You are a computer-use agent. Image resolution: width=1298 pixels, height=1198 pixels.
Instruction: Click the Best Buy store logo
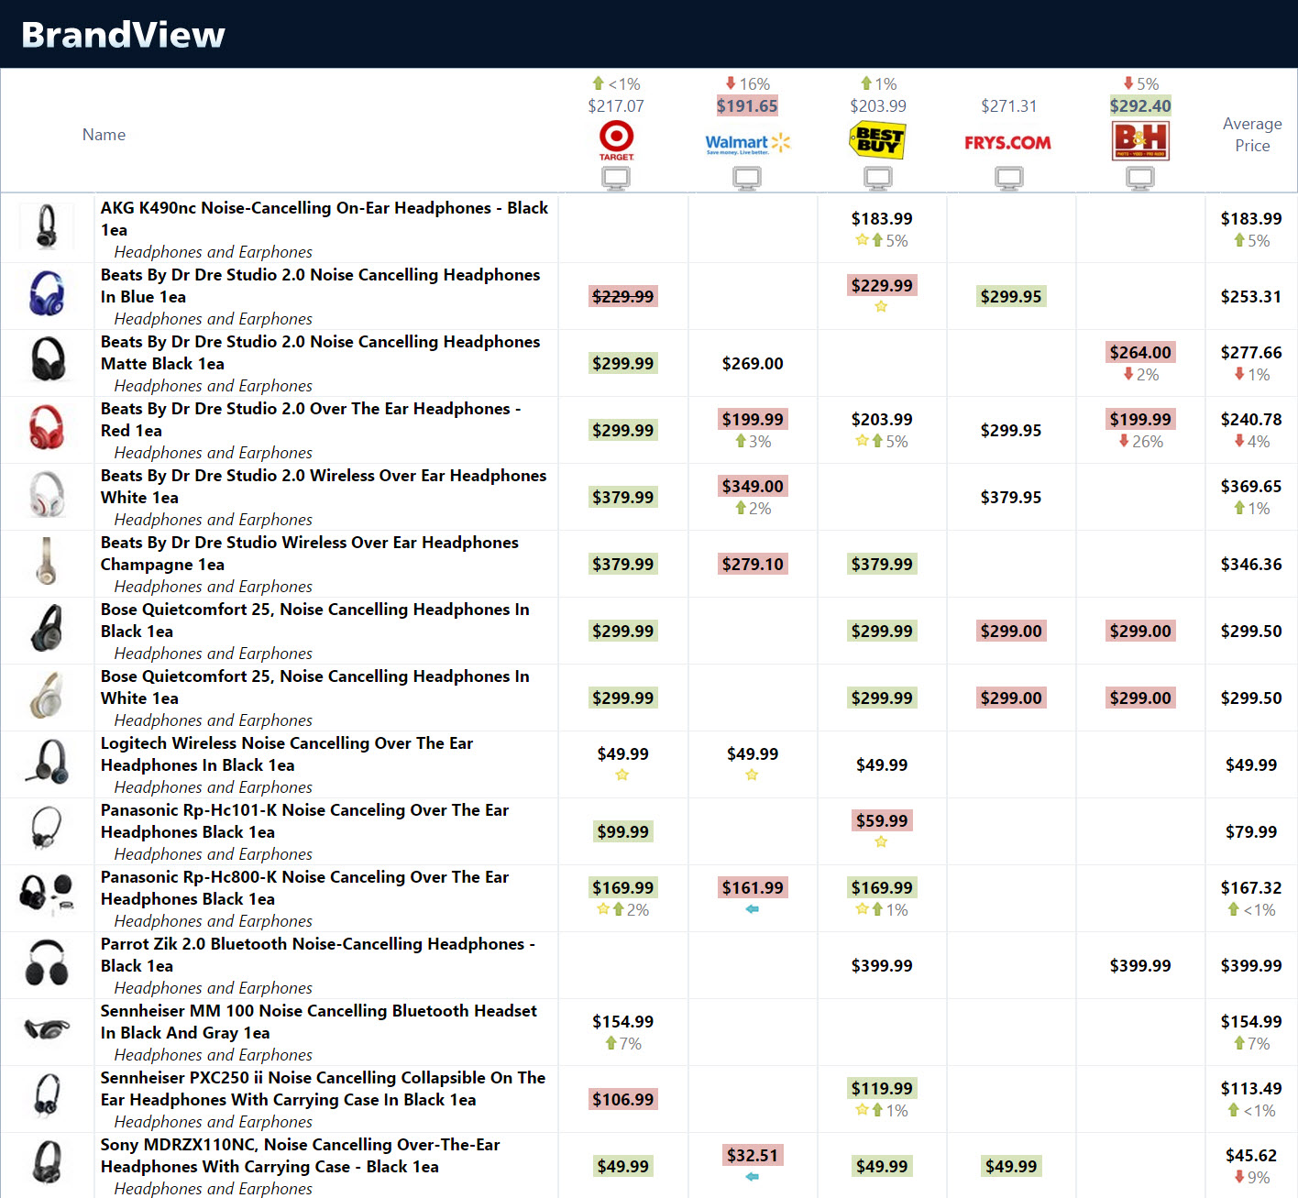pos(877,140)
